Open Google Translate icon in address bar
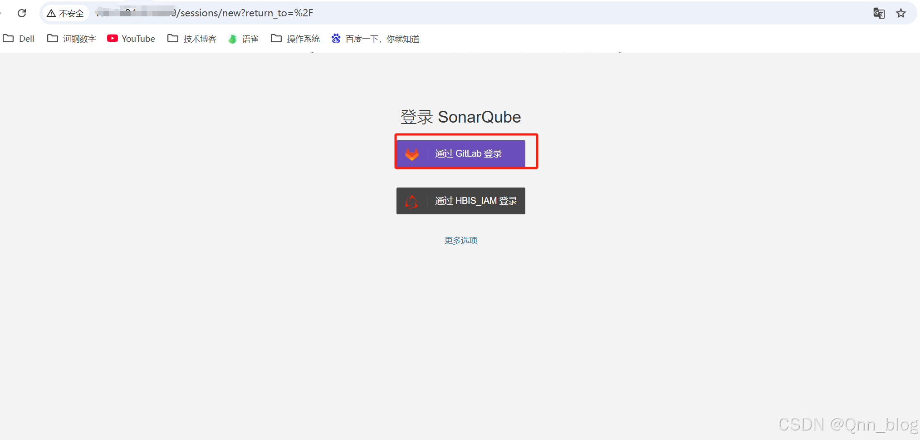This screenshot has width=920, height=440. click(879, 13)
